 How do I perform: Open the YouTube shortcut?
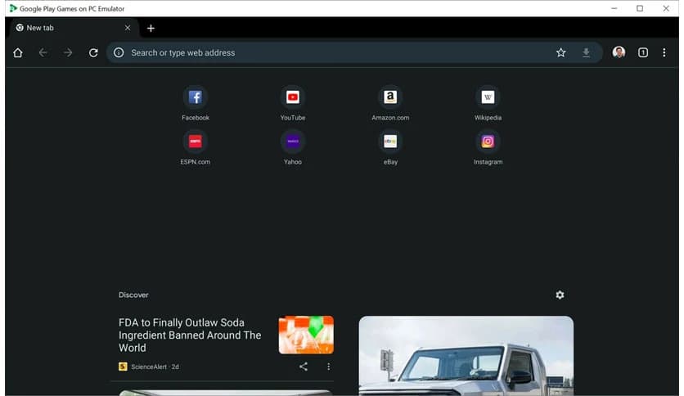pos(293,103)
